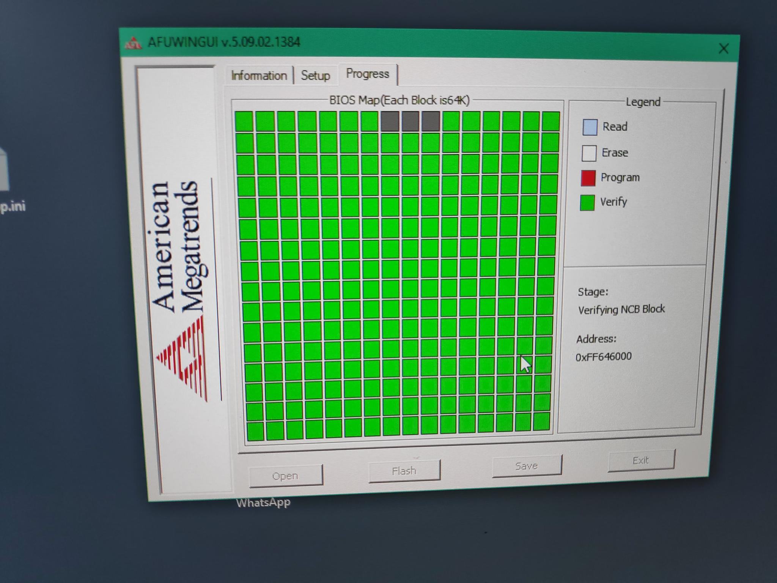The height and width of the screenshot is (583, 777).
Task: Click the Flash button
Action: (x=404, y=471)
